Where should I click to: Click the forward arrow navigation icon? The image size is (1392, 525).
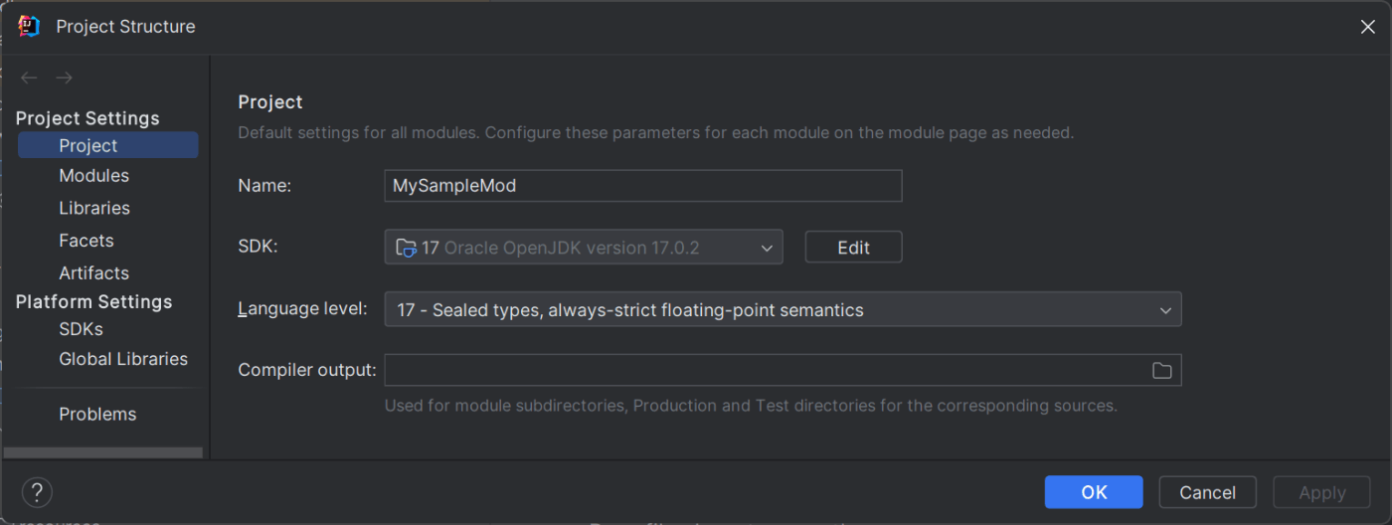point(64,78)
